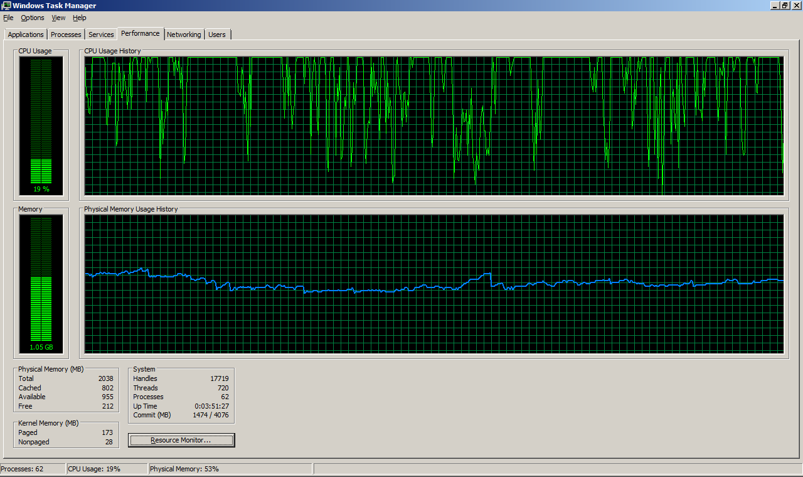Screen dimensions: 803x477
Task: Click the Memory gauge showing 1.05 GB
Action: tap(41, 284)
